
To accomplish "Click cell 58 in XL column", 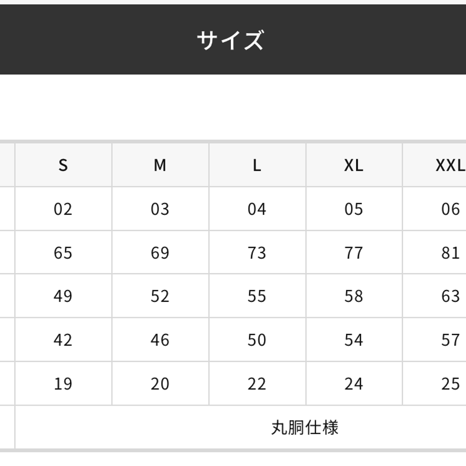I will point(354,296).
